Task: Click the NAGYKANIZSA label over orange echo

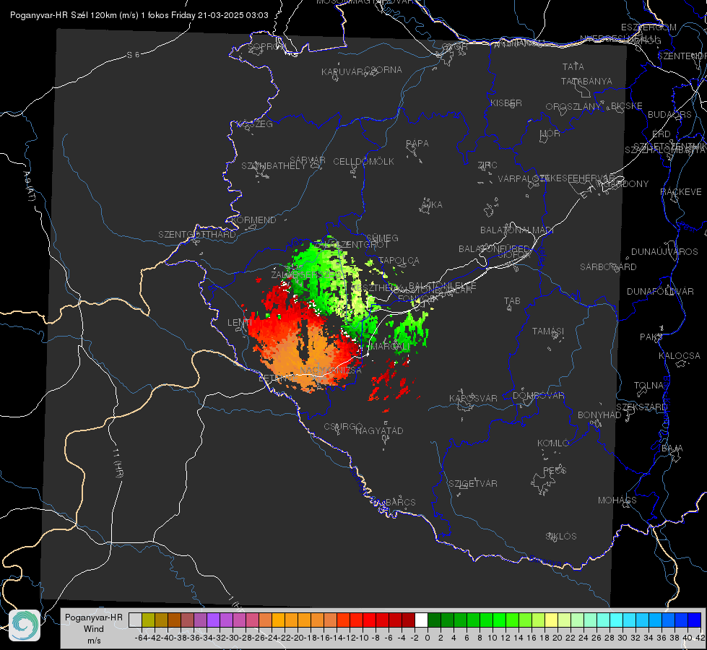Action: pos(331,370)
